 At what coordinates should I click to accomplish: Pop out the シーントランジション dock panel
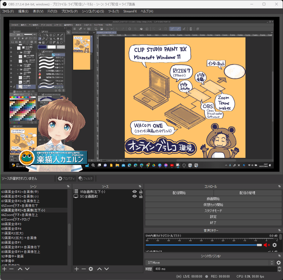(x=279, y=256)
